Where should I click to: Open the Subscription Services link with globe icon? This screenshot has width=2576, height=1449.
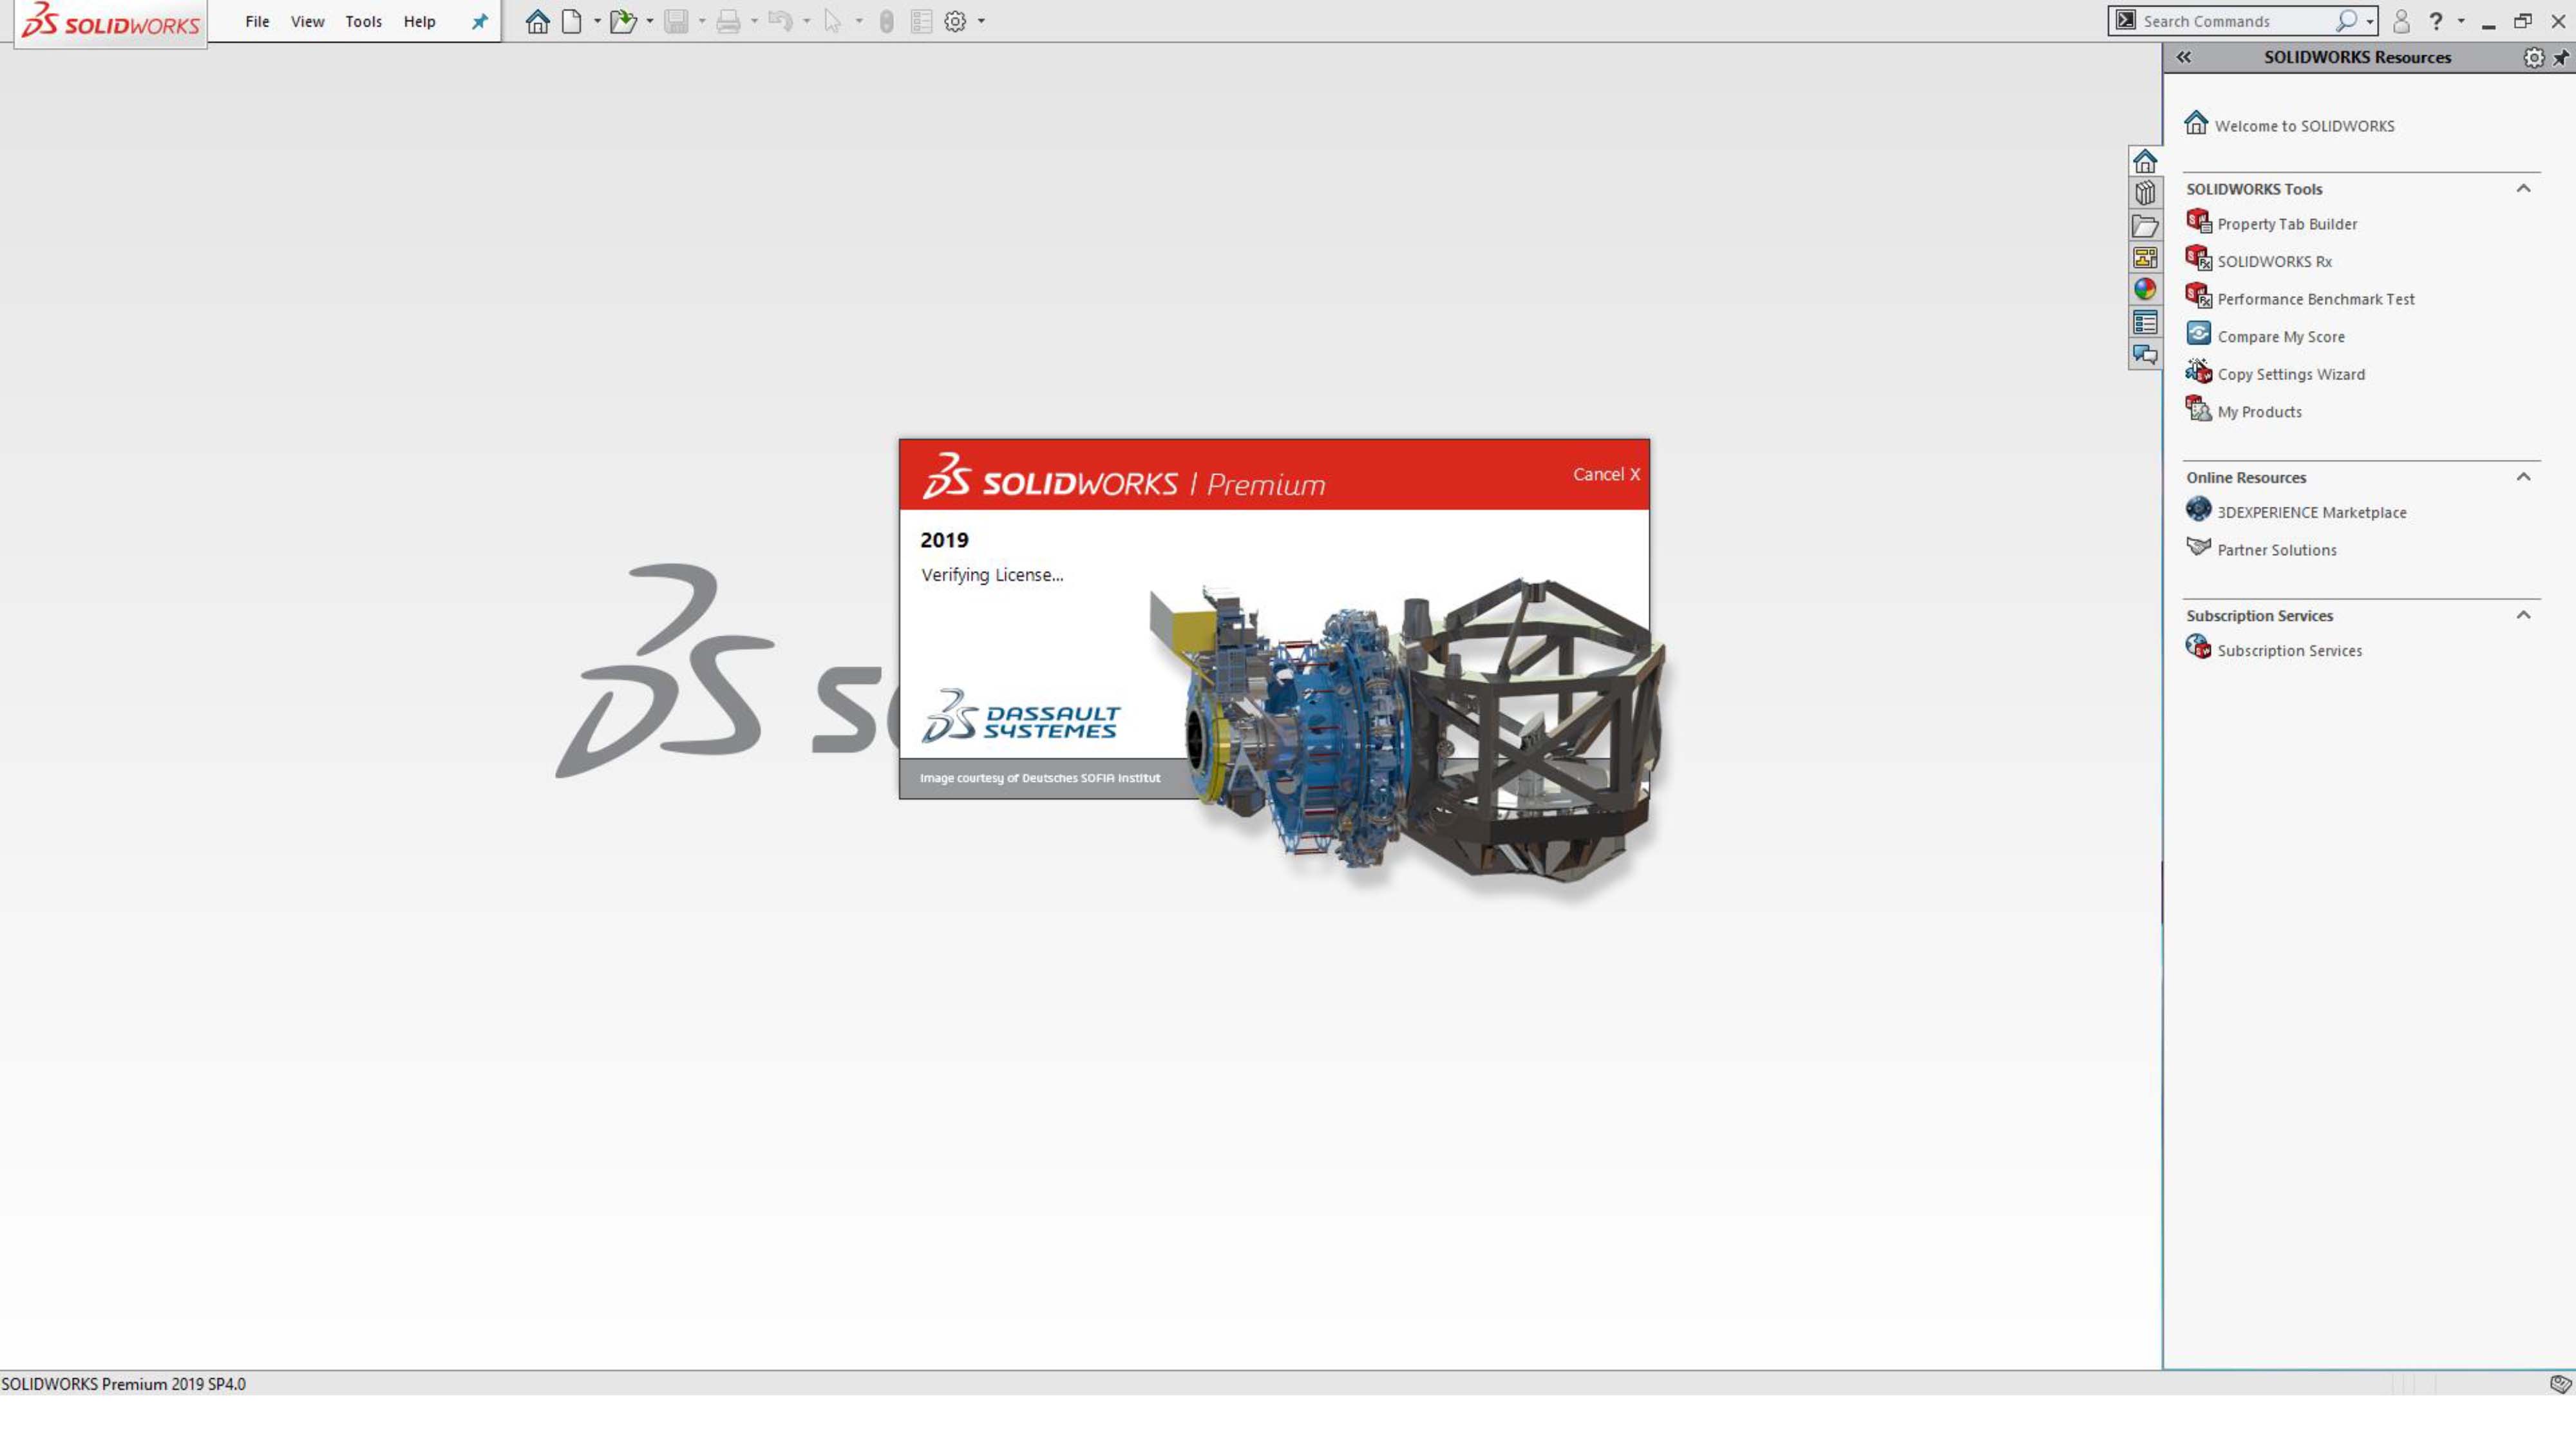[2274, 649]
